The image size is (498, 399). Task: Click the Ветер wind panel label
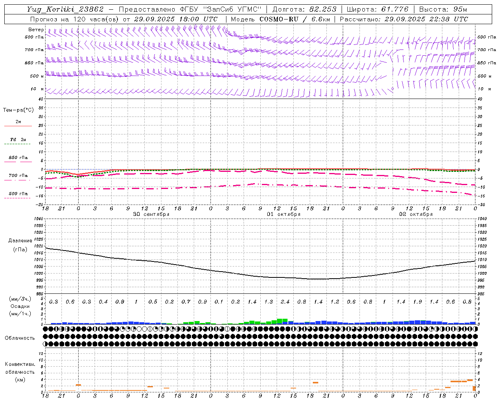(x=36, y=30)
